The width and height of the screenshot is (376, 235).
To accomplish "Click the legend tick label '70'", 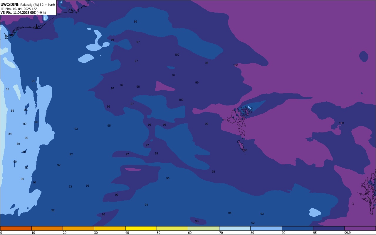I will [221, 233].
